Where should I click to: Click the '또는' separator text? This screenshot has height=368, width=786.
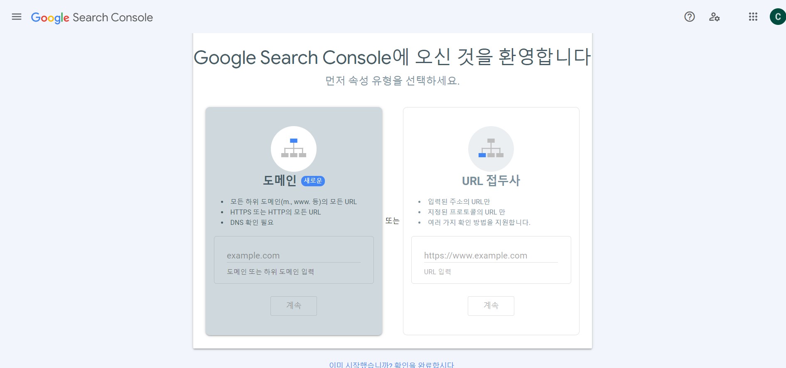392,221
